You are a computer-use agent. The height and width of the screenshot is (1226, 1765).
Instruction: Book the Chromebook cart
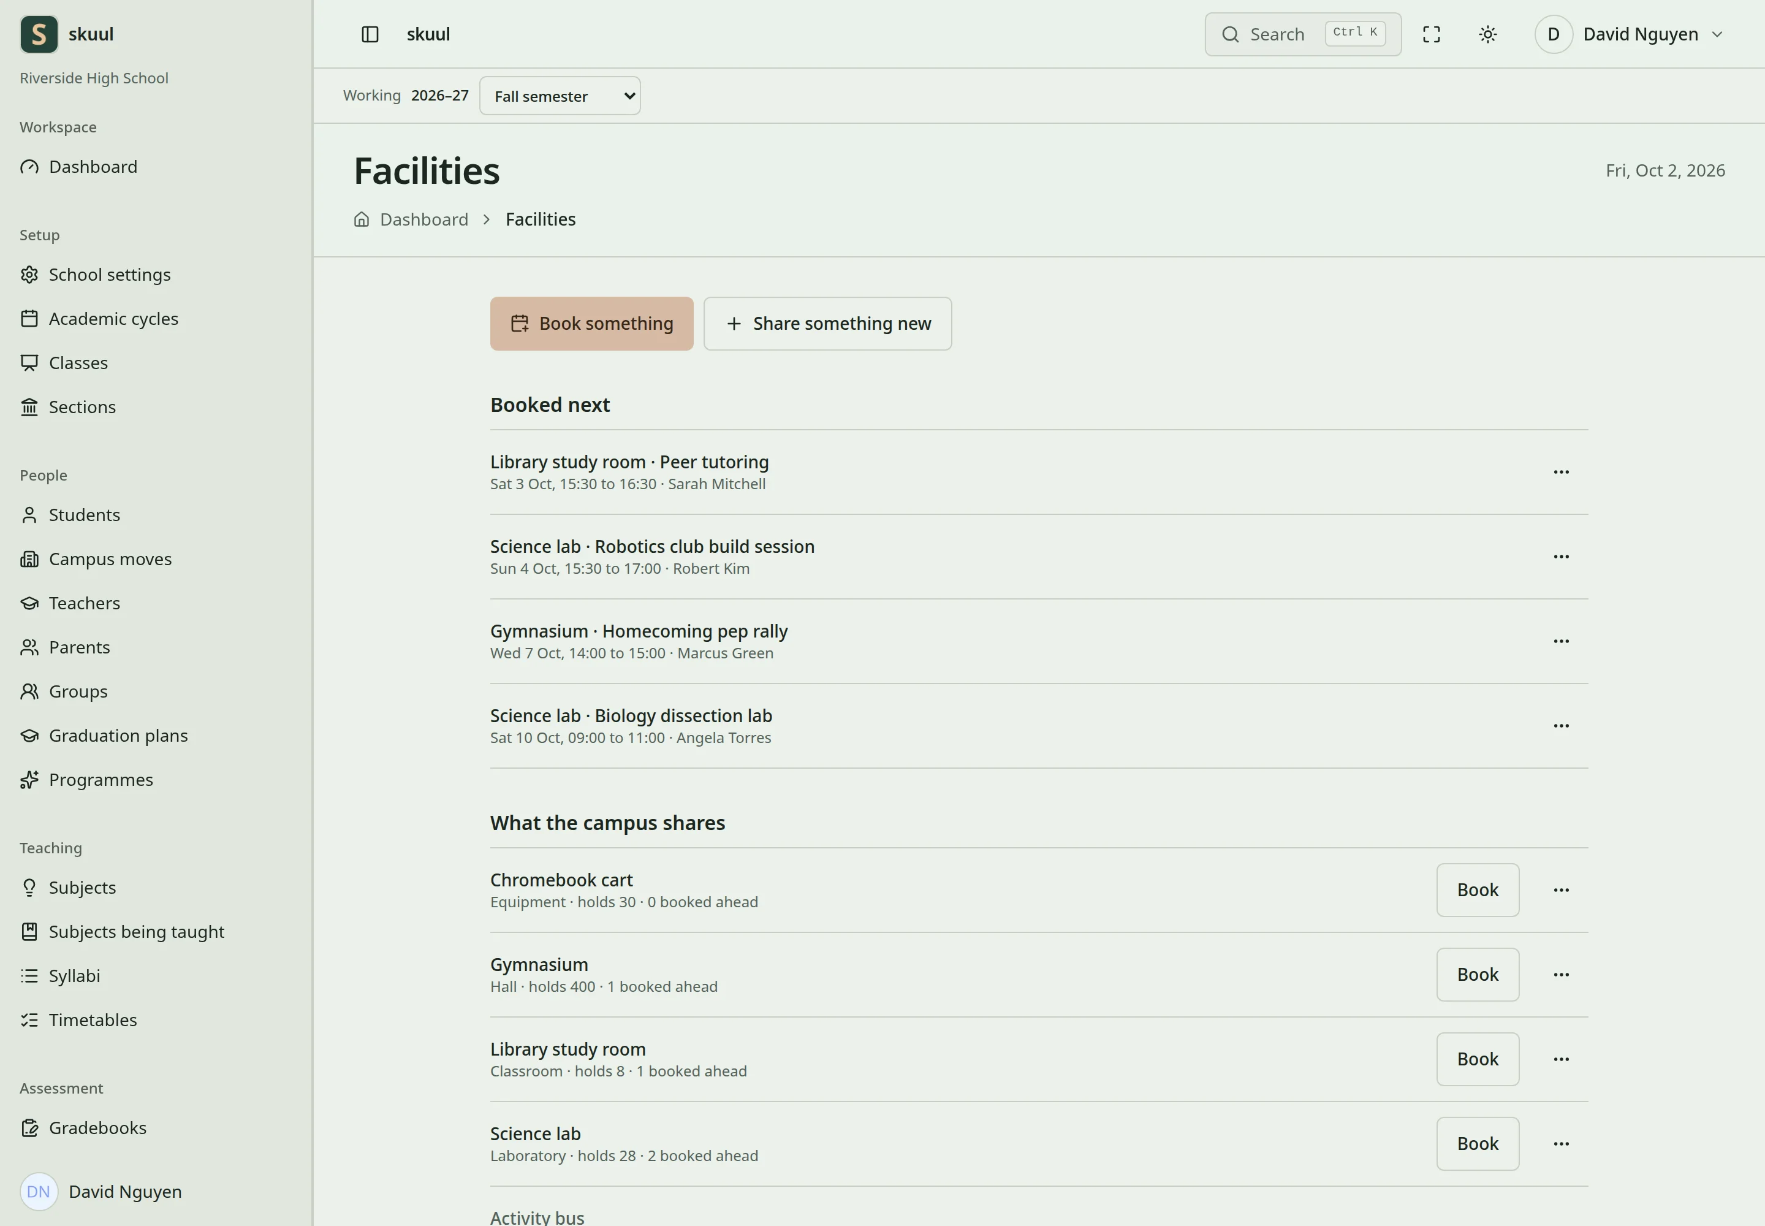click(x=1477, y=889)
